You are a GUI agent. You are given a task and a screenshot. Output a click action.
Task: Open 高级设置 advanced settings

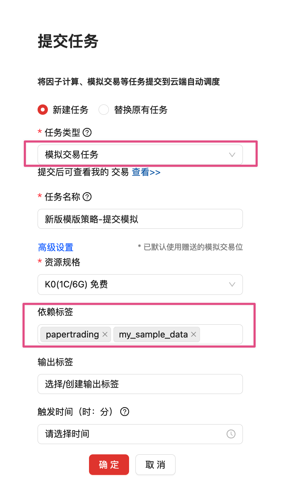pyautogui.click(x=56, y=247)
